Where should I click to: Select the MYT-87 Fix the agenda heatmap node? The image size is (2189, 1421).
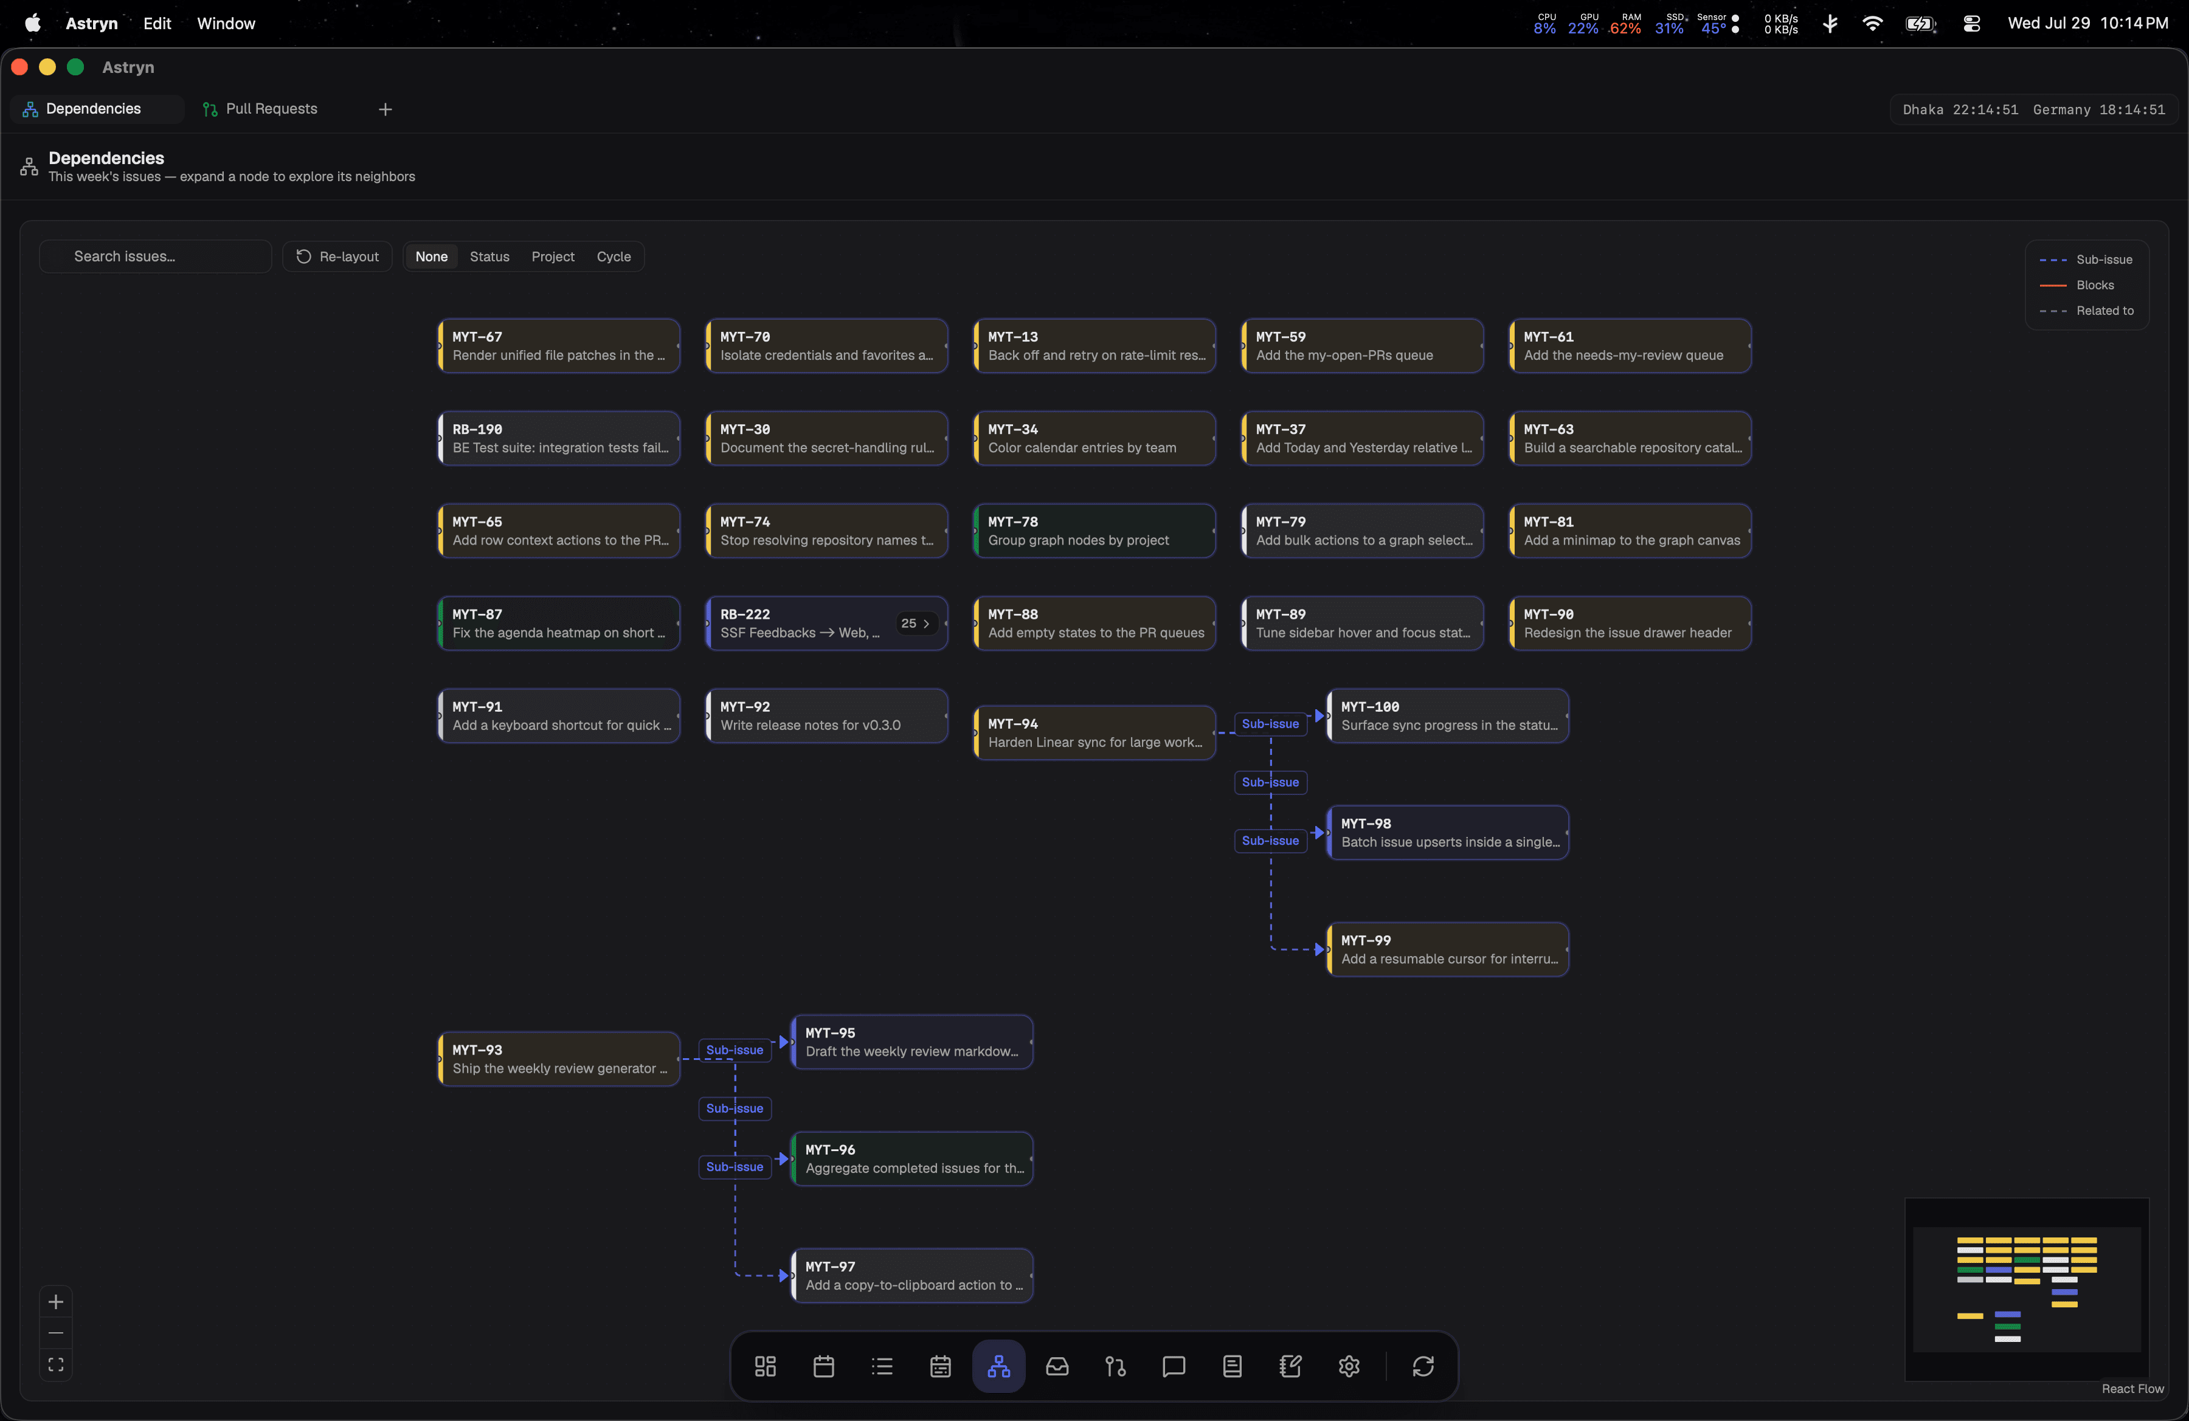point(559,623)
